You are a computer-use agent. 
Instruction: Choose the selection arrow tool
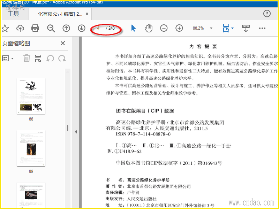tap(133, 28)
